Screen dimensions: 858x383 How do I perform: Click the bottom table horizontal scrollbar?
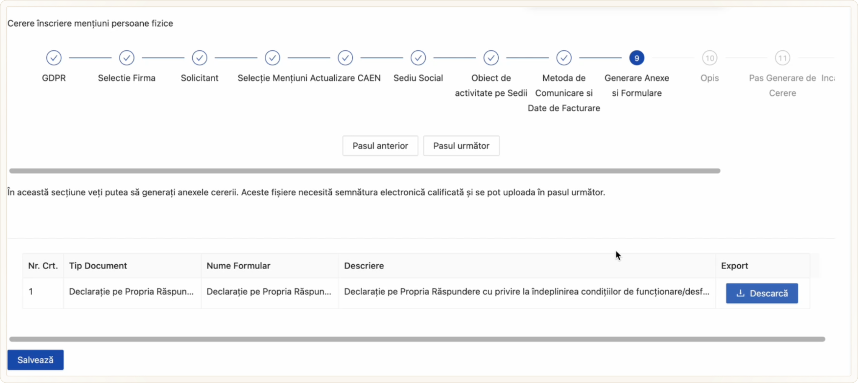pyautogui.click(x=417, y=339)
